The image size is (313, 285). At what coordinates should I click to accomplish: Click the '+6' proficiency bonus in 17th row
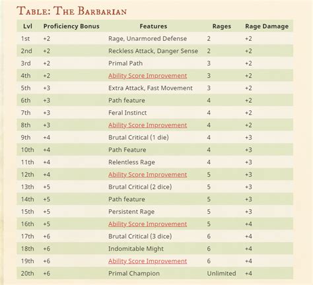coord(47,236)
